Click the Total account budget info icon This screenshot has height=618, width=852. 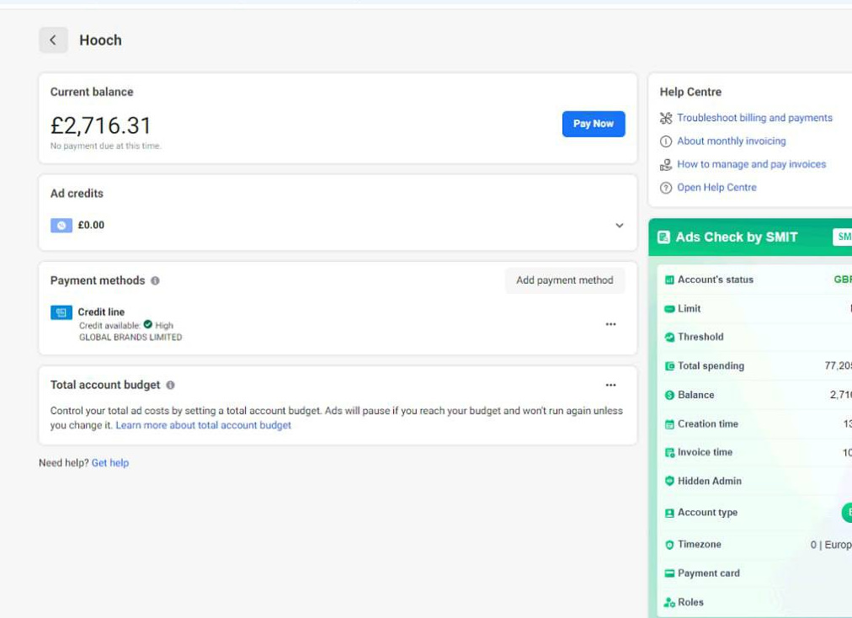[x=170, y=386]
